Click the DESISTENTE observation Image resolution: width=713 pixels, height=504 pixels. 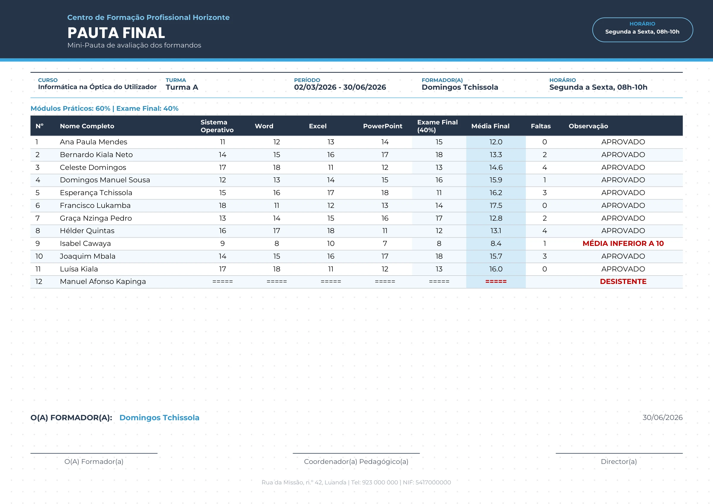click(623, 281)
